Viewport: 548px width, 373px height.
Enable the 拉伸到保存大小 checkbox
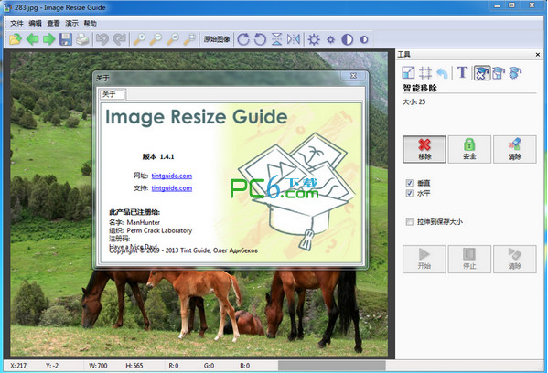click(x=410, y=222)
